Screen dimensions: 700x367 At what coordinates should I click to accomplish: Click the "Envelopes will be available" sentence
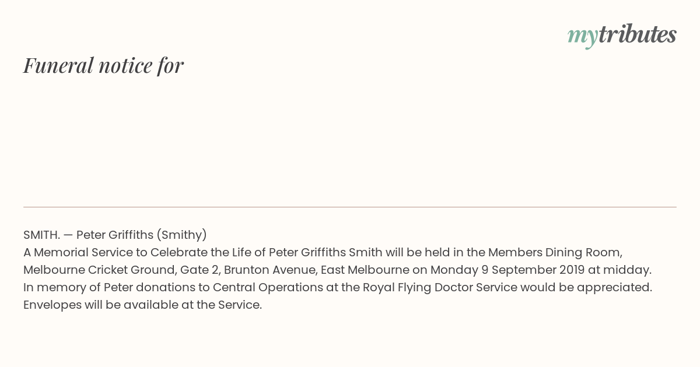point(142,305)
